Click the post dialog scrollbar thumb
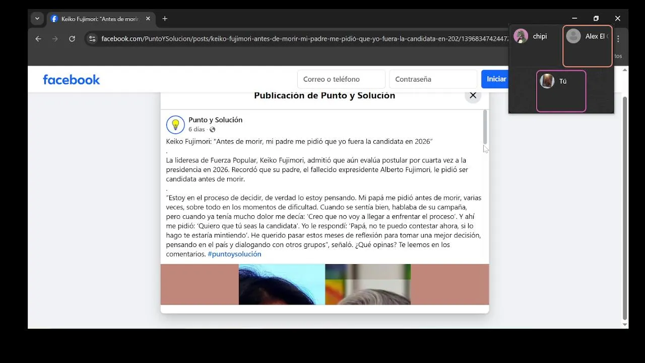This screenshot has height=363, width=645. coord(485,127)
